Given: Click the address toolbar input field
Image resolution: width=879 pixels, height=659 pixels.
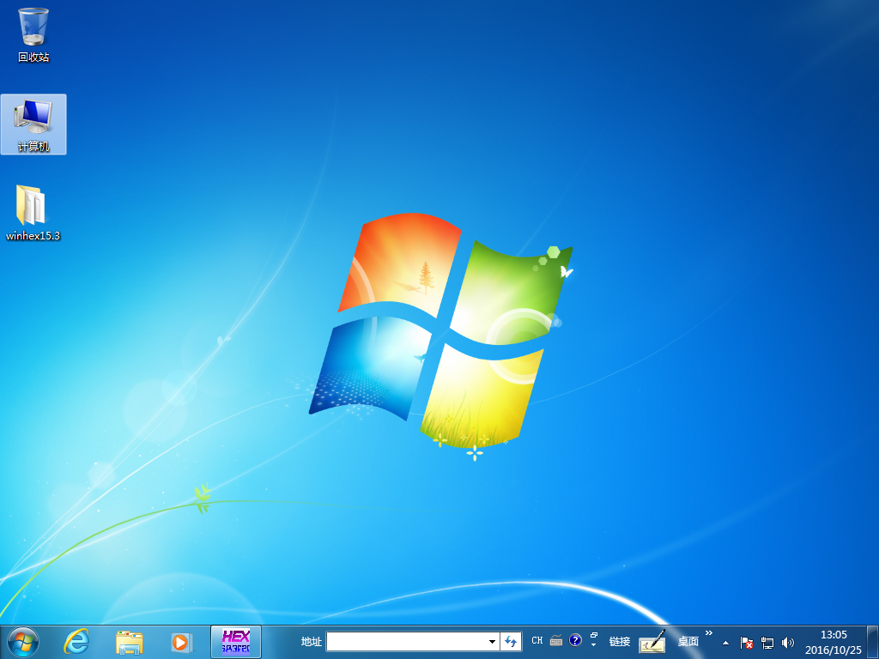Looking at the screenshot, I should point(406,642).
